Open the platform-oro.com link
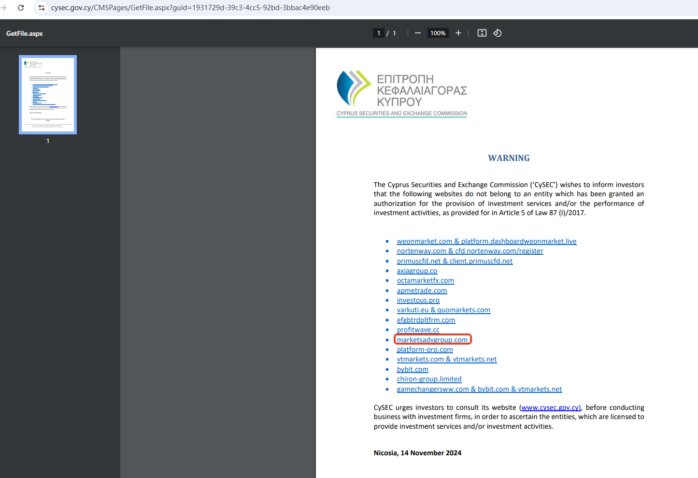 (x=425, y=349)
